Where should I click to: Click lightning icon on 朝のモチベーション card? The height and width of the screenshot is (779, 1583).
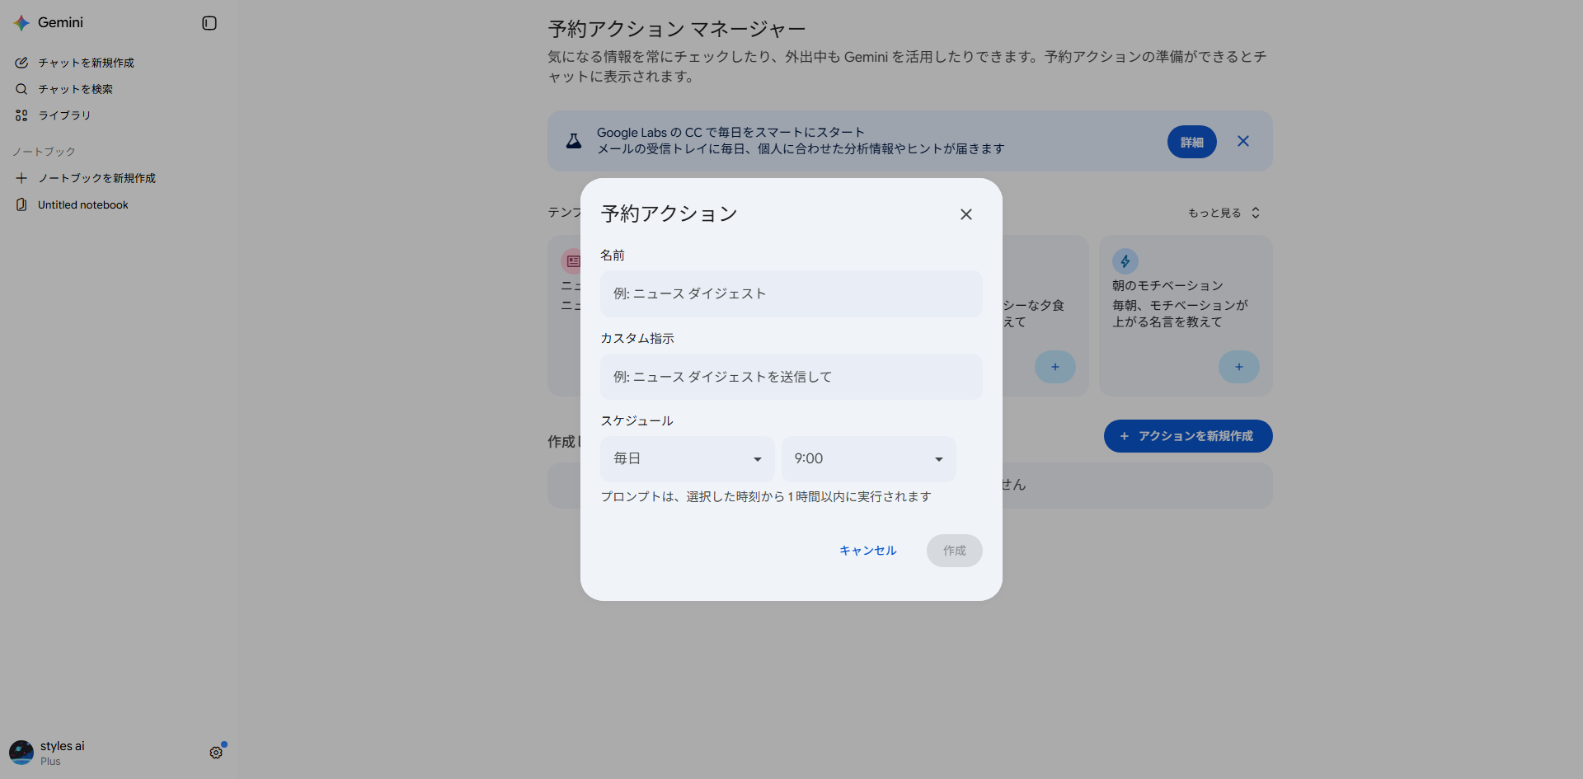coord(1125,261)
